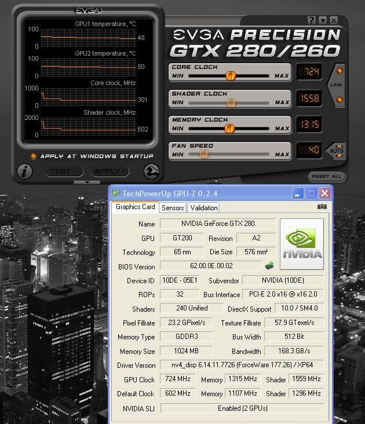
Task: Click the Driver Version ForceWare 177.26 field
Action: coord(242,365)
